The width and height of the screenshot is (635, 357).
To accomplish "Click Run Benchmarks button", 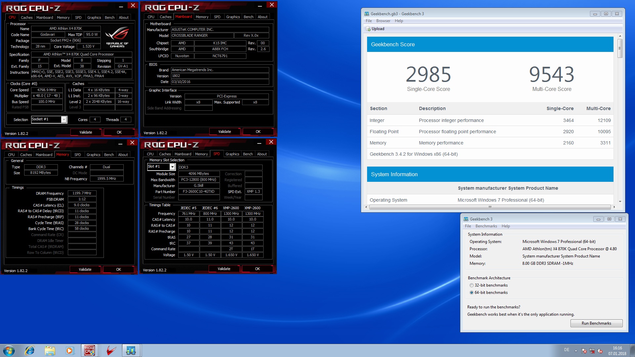I will click(x=596, y=323).
